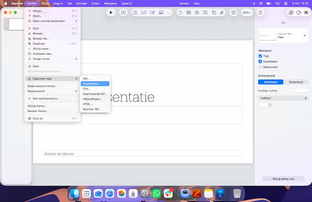
Task: Select Nieuw... in the Archief menu
Action: tap(53, 11)
